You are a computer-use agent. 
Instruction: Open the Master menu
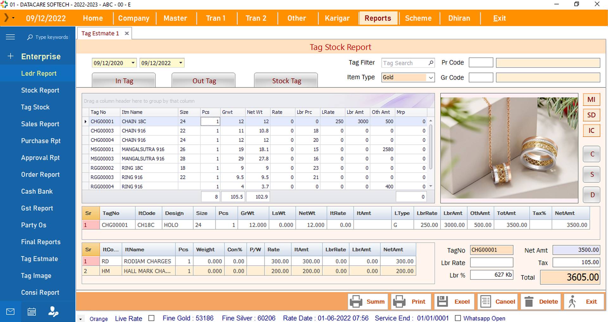tap(175, 18)
